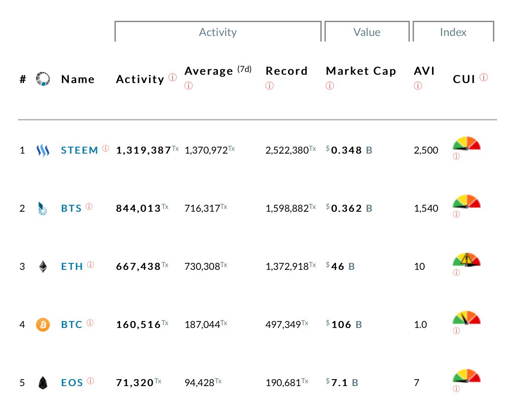522x405 pixels.
Task: Click BTS market cap $0.362 B
Action: (349, 208)
